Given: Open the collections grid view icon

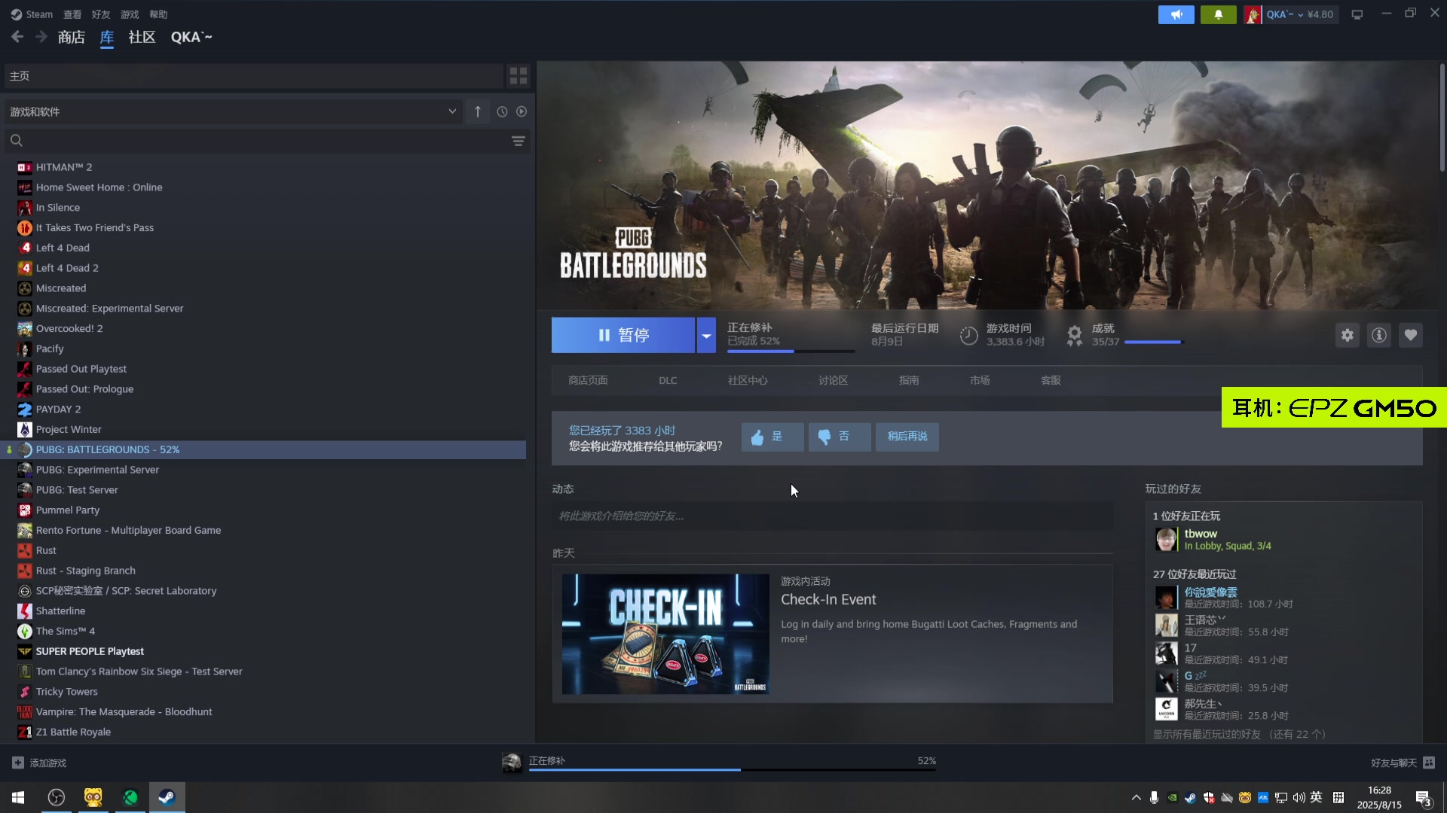Looking at the screenshot, I should point(519,75).
